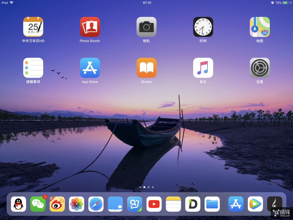Launch Tencent Video from recent dock apps
The image size is (293, 220).
(255, 204)
